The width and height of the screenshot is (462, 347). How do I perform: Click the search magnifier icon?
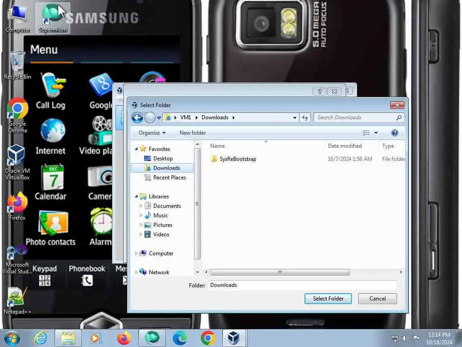[399, 117]
